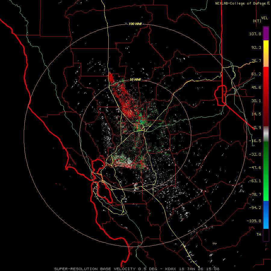This screenshot has height=271, width=271.
Task: Click the 92.3 velocity legend value
Action: [256, 47]
